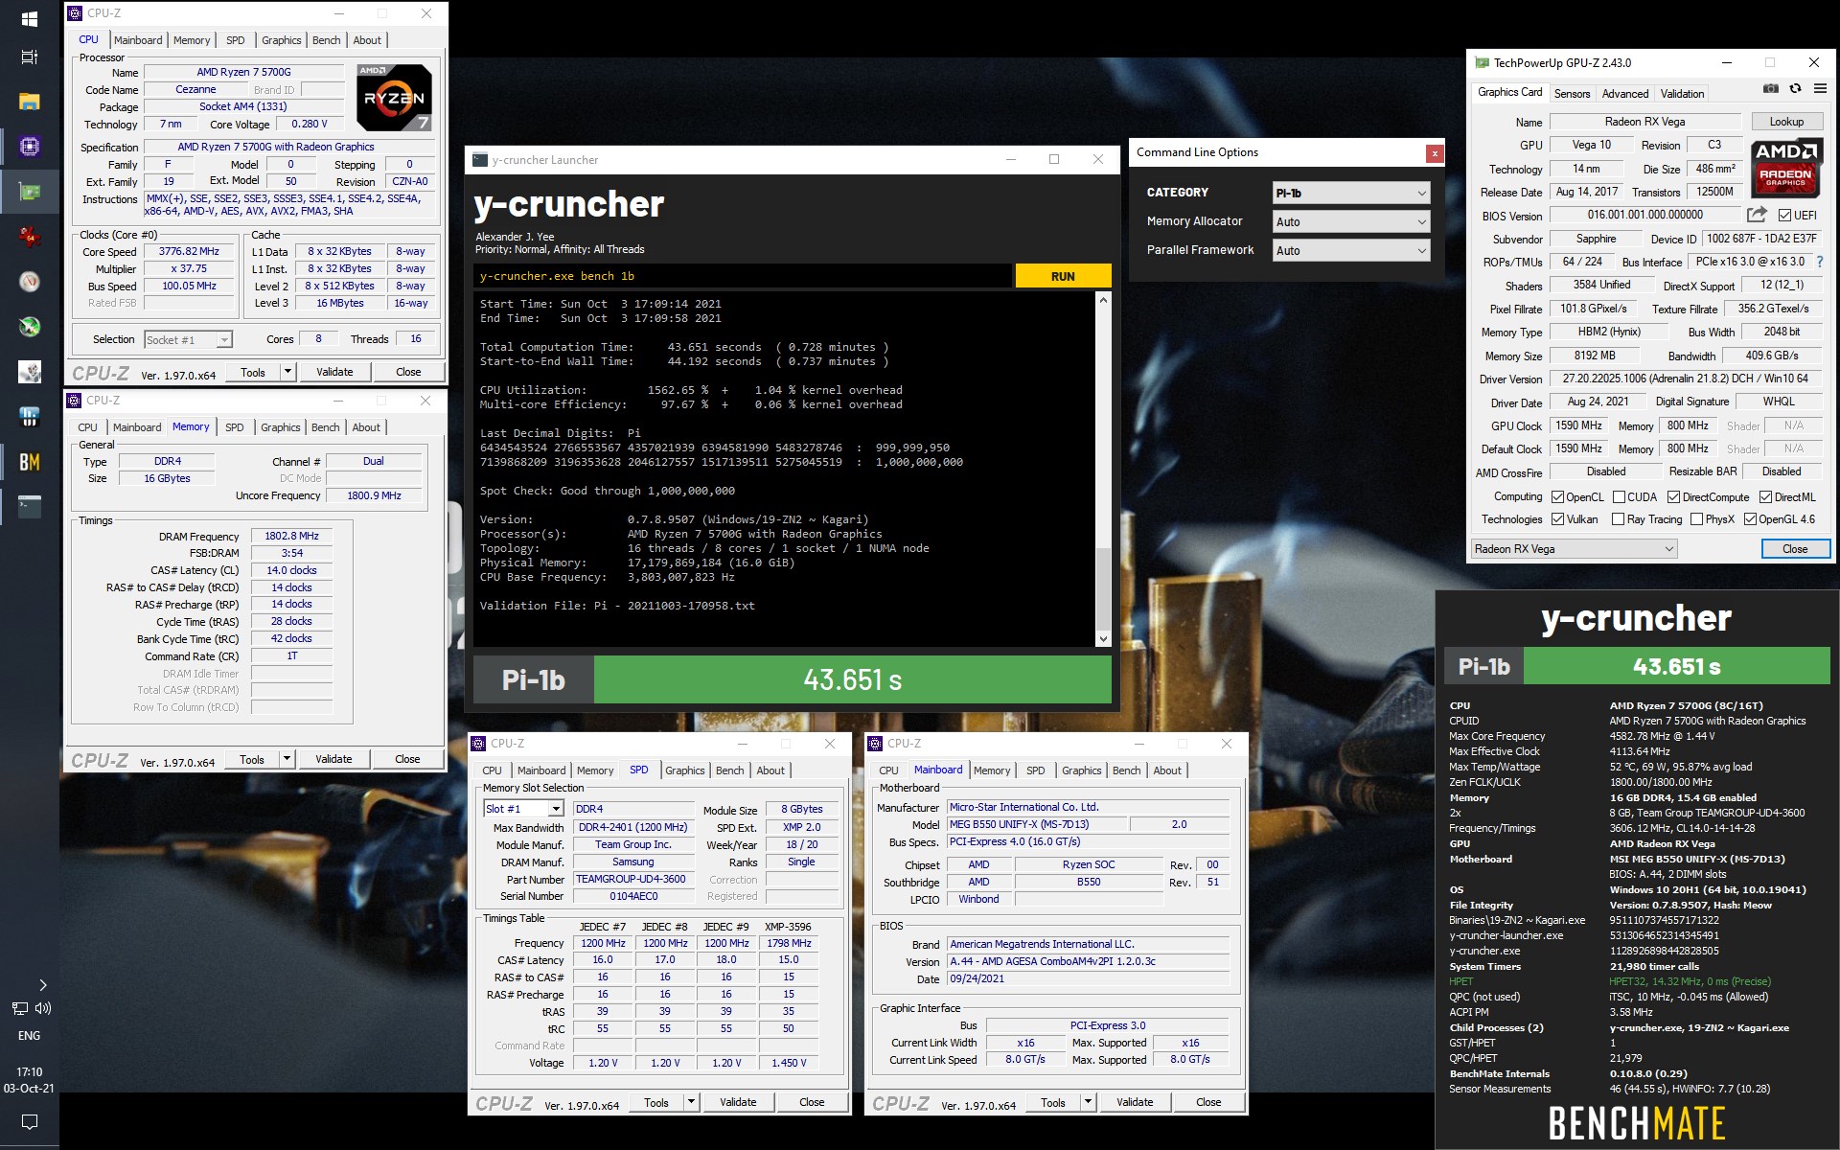Click the AMD Radeon Graphics logo in GPU-Z
The image size is (1840, 1150).
point(1786,168)
